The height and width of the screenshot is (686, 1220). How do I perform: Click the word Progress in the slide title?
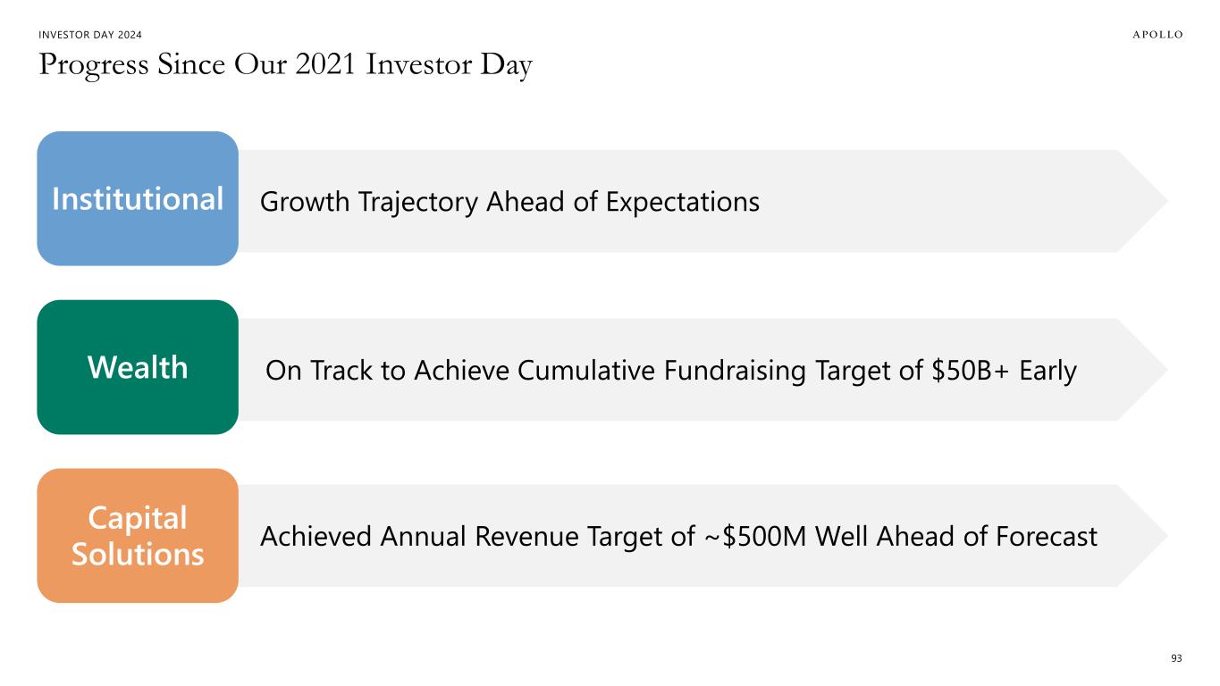pos(85,65)
